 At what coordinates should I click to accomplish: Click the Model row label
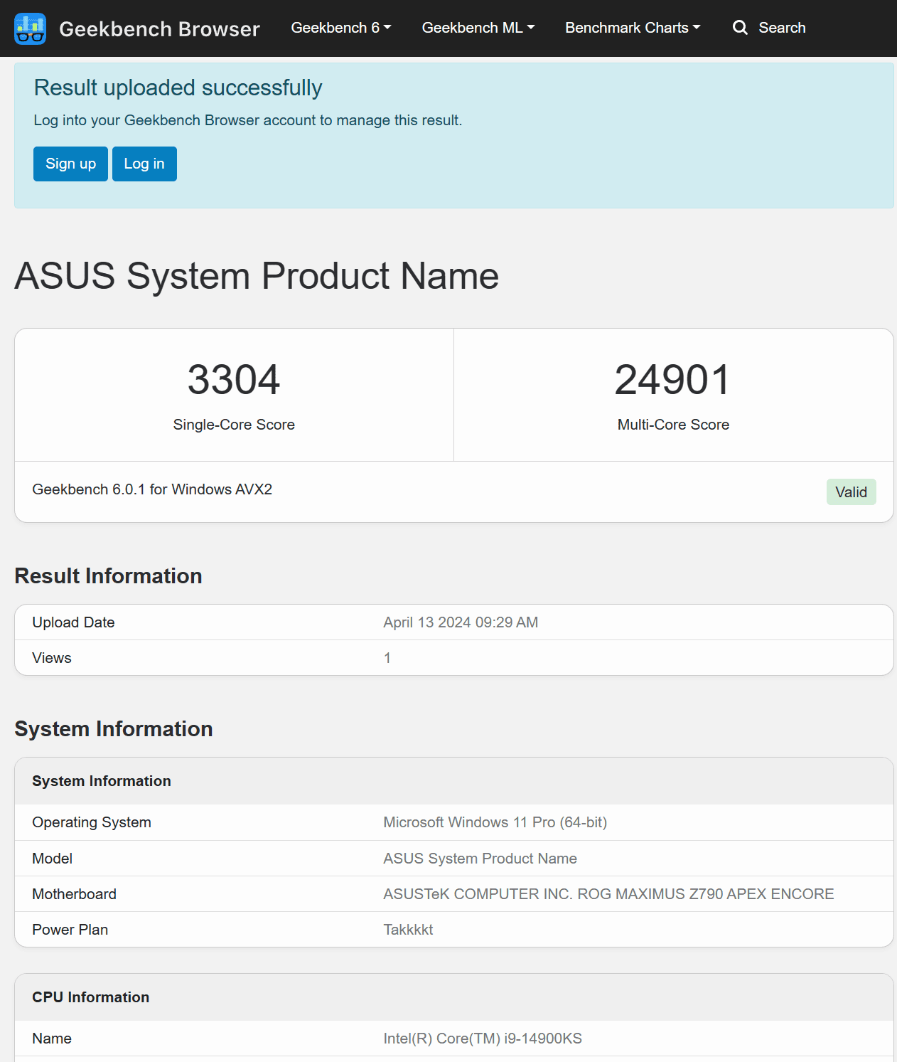tap(52, 859)
